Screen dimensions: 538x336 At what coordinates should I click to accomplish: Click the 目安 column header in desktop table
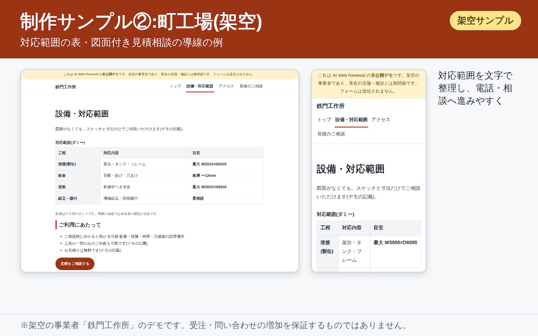(227, 153)
